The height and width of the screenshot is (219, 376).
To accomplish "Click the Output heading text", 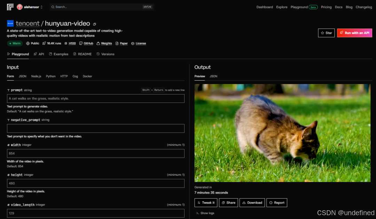I will pos(202,67).
